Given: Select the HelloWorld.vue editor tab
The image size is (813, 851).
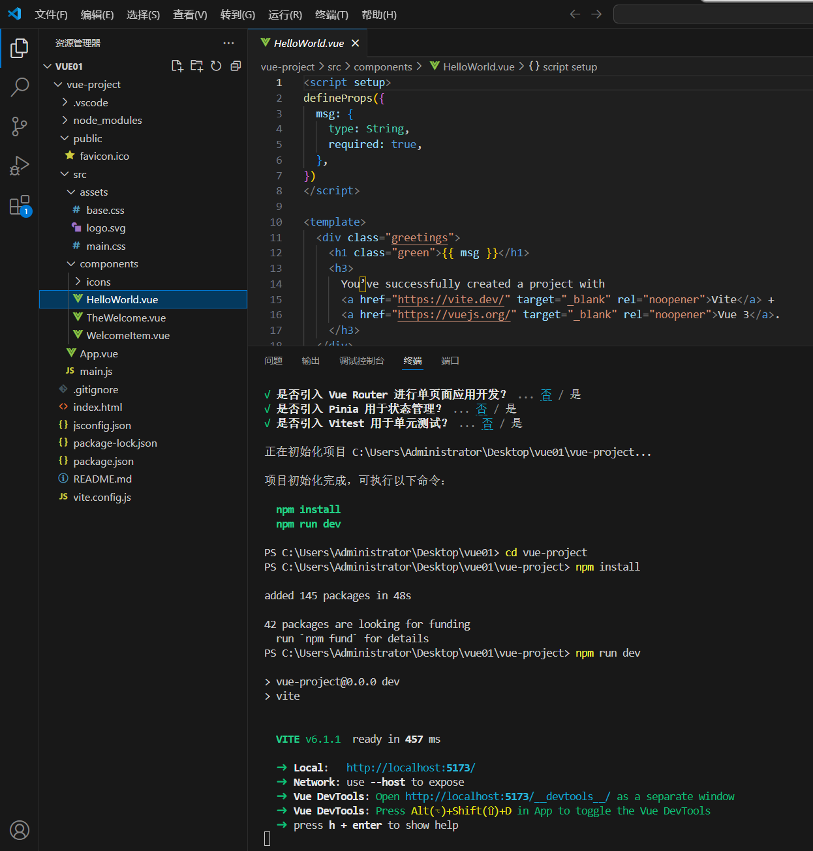Looking at the screenshot, I should 309,43.
